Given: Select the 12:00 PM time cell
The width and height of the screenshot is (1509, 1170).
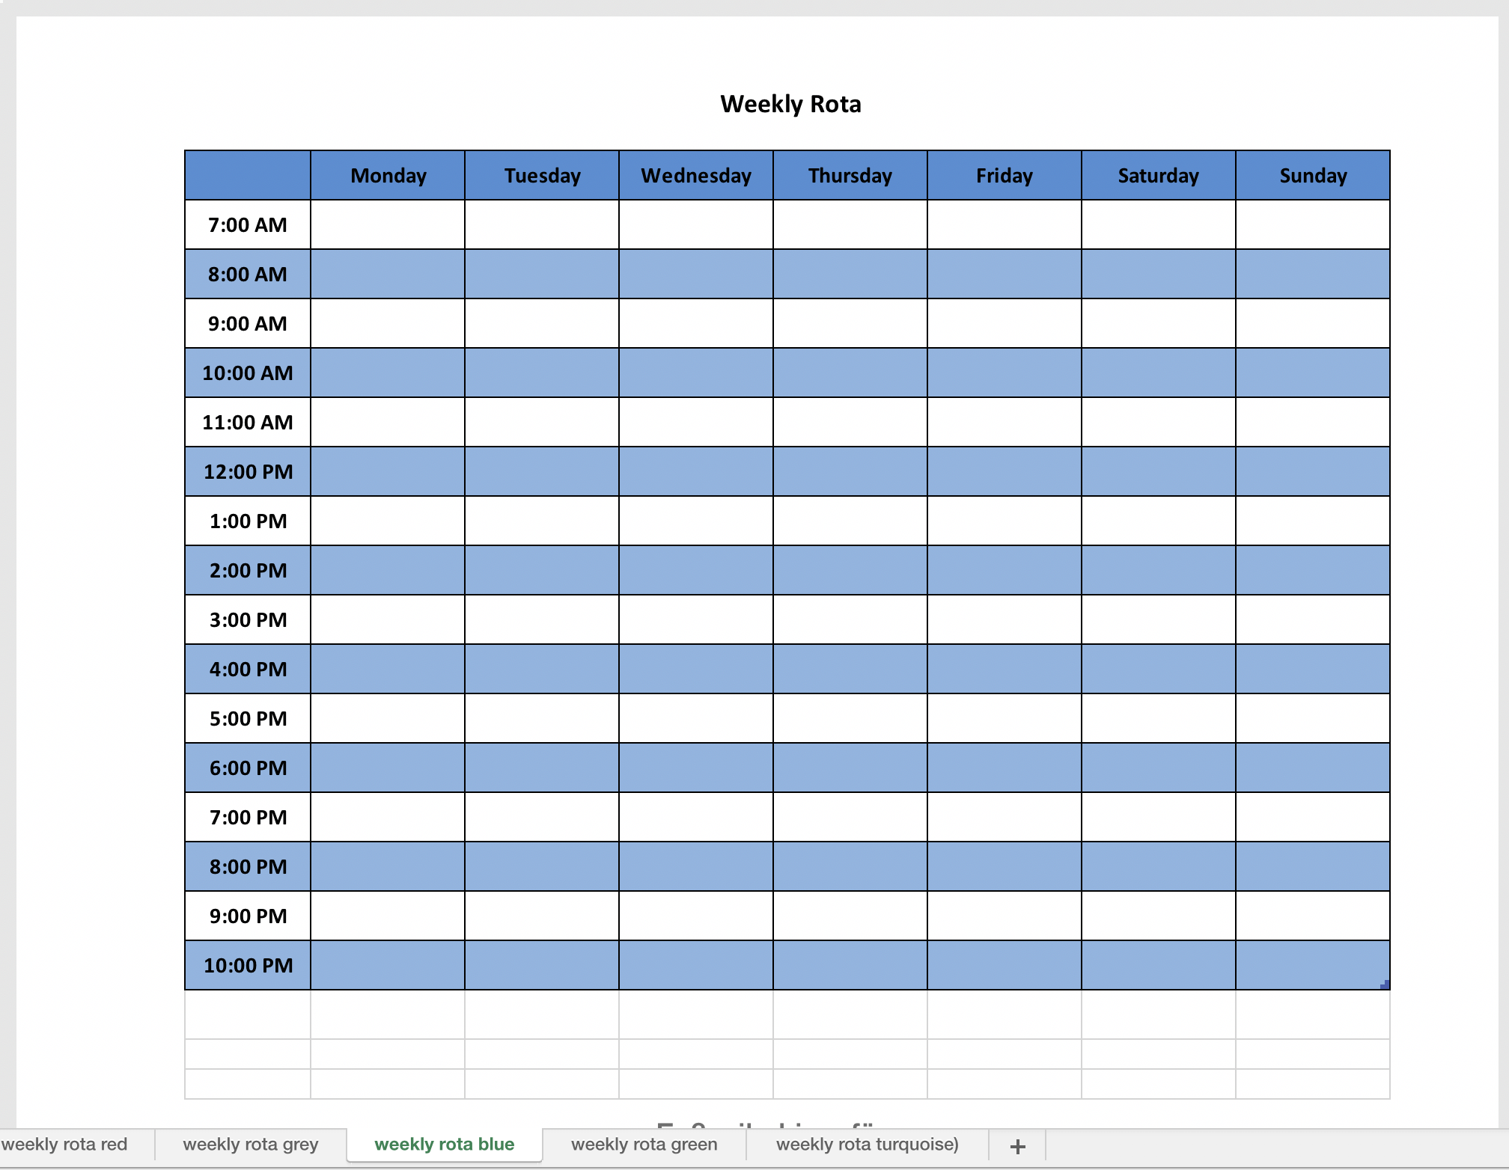Looking at the screenshot, I should 248,471.
